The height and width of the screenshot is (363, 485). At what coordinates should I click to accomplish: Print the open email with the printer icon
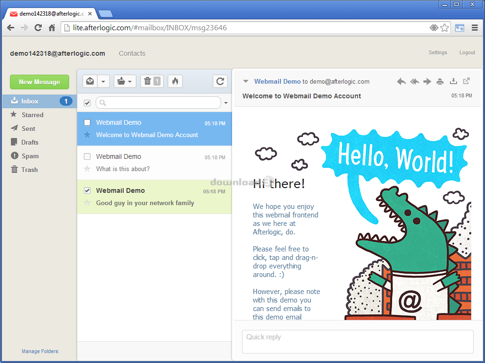coord(440,81)
